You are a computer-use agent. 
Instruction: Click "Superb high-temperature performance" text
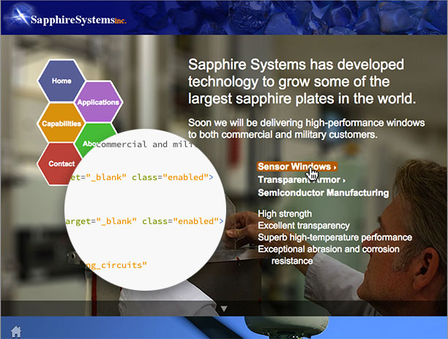click(335, 237)
